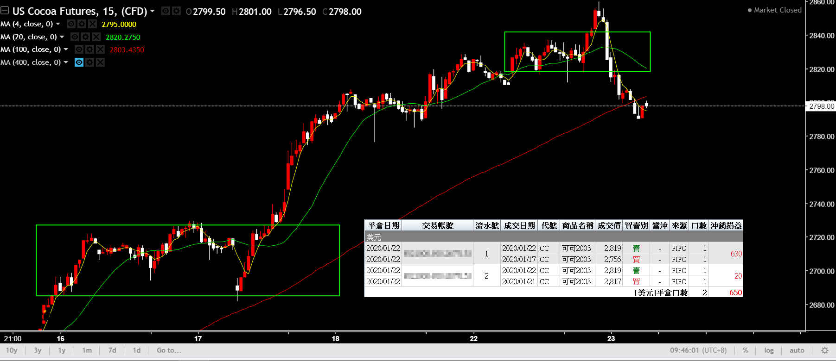Open chart properties gear in bottom bar

[824, 350]
